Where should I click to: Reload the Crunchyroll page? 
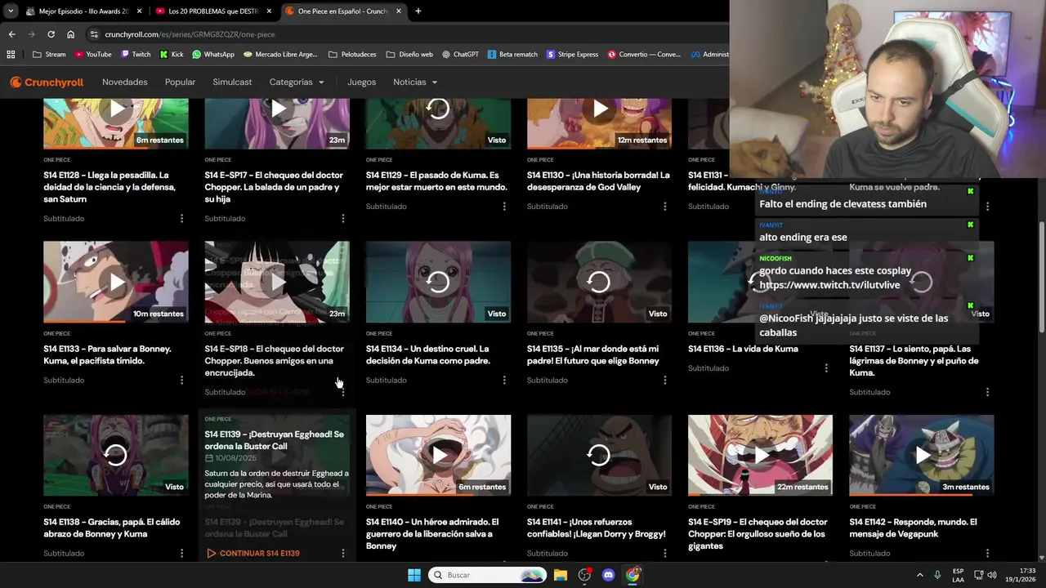point(51,34)
